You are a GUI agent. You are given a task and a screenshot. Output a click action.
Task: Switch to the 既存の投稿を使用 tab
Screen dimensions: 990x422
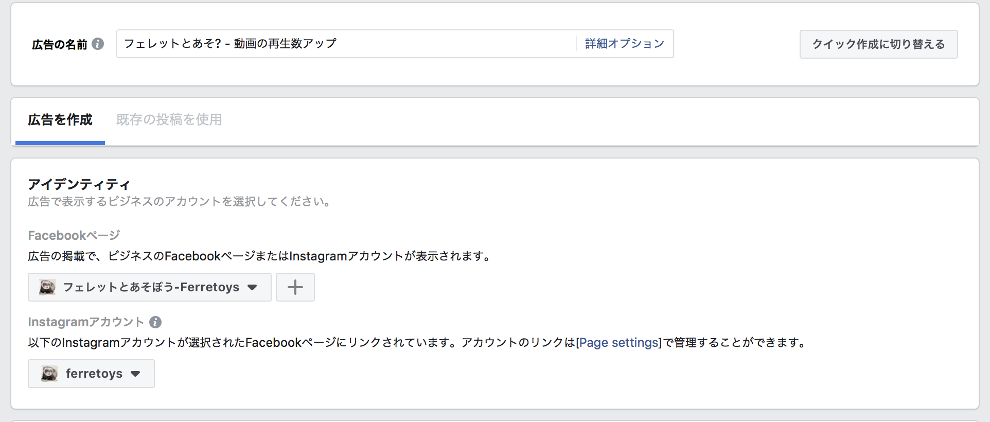[x=169, y=120]
